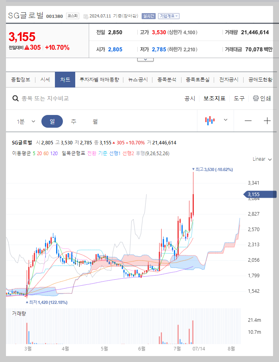Toggle the 20-day moving average legend
This screenshot has width=279, height=362.
pos(39,154)
